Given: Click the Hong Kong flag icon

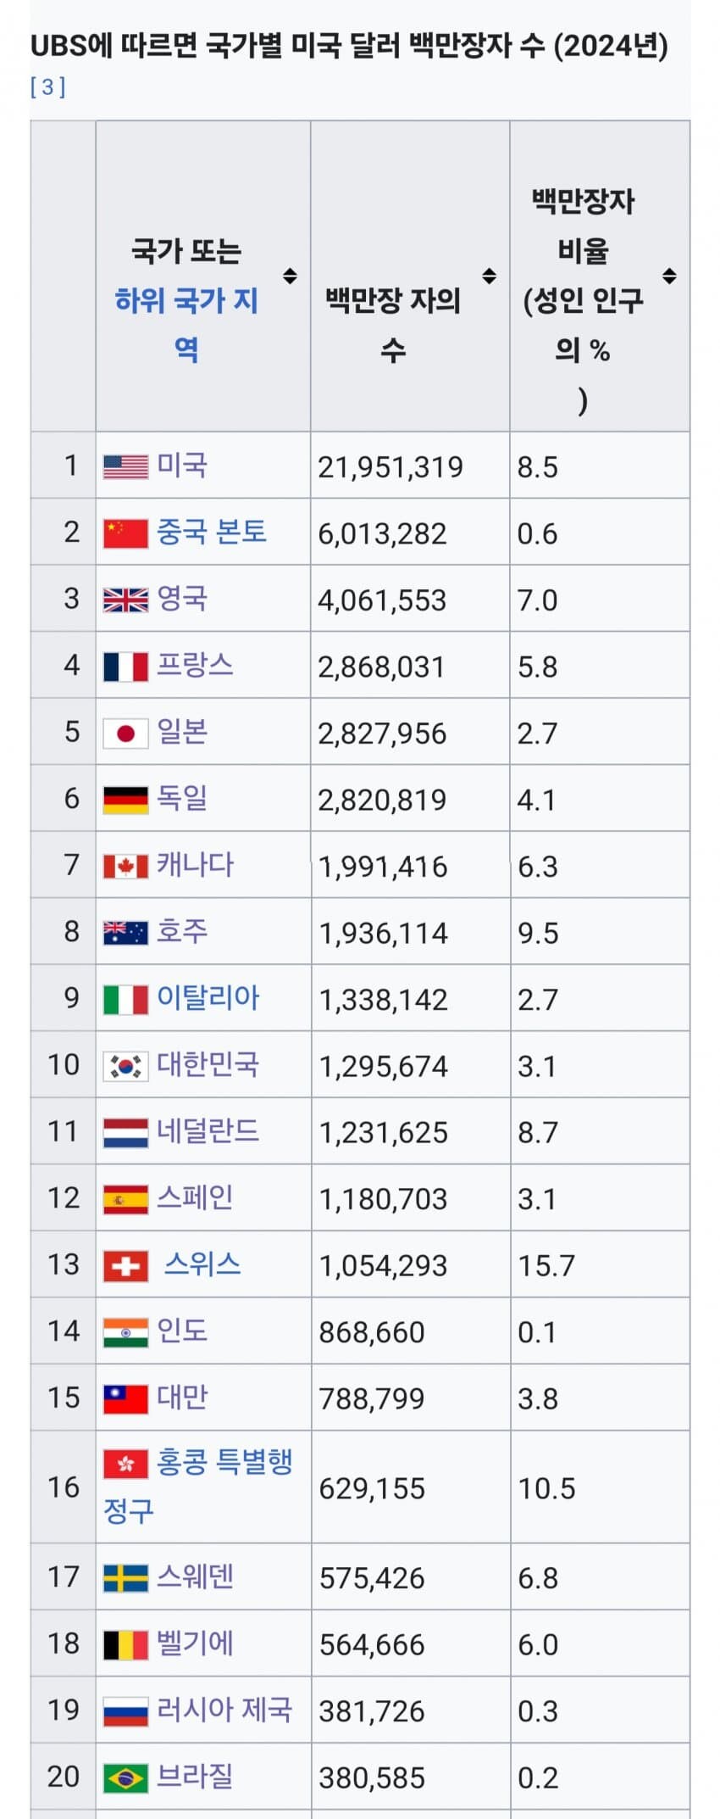Looking at the screenshot, I should point(125,1465).
